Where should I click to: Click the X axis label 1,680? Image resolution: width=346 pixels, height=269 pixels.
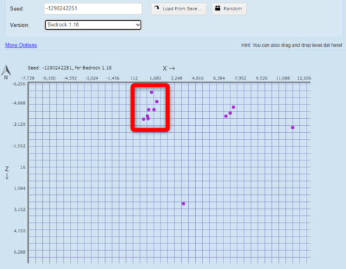pos(155,78)
